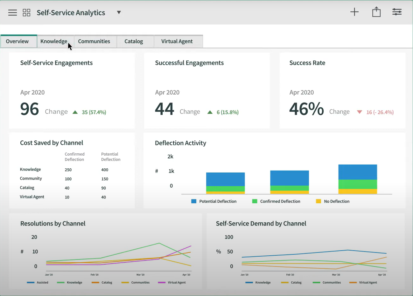The height and width of the screenshot is (296, 413).
Task: Click red down arrow in Success Rate
Action: click(x=360, y=112)
